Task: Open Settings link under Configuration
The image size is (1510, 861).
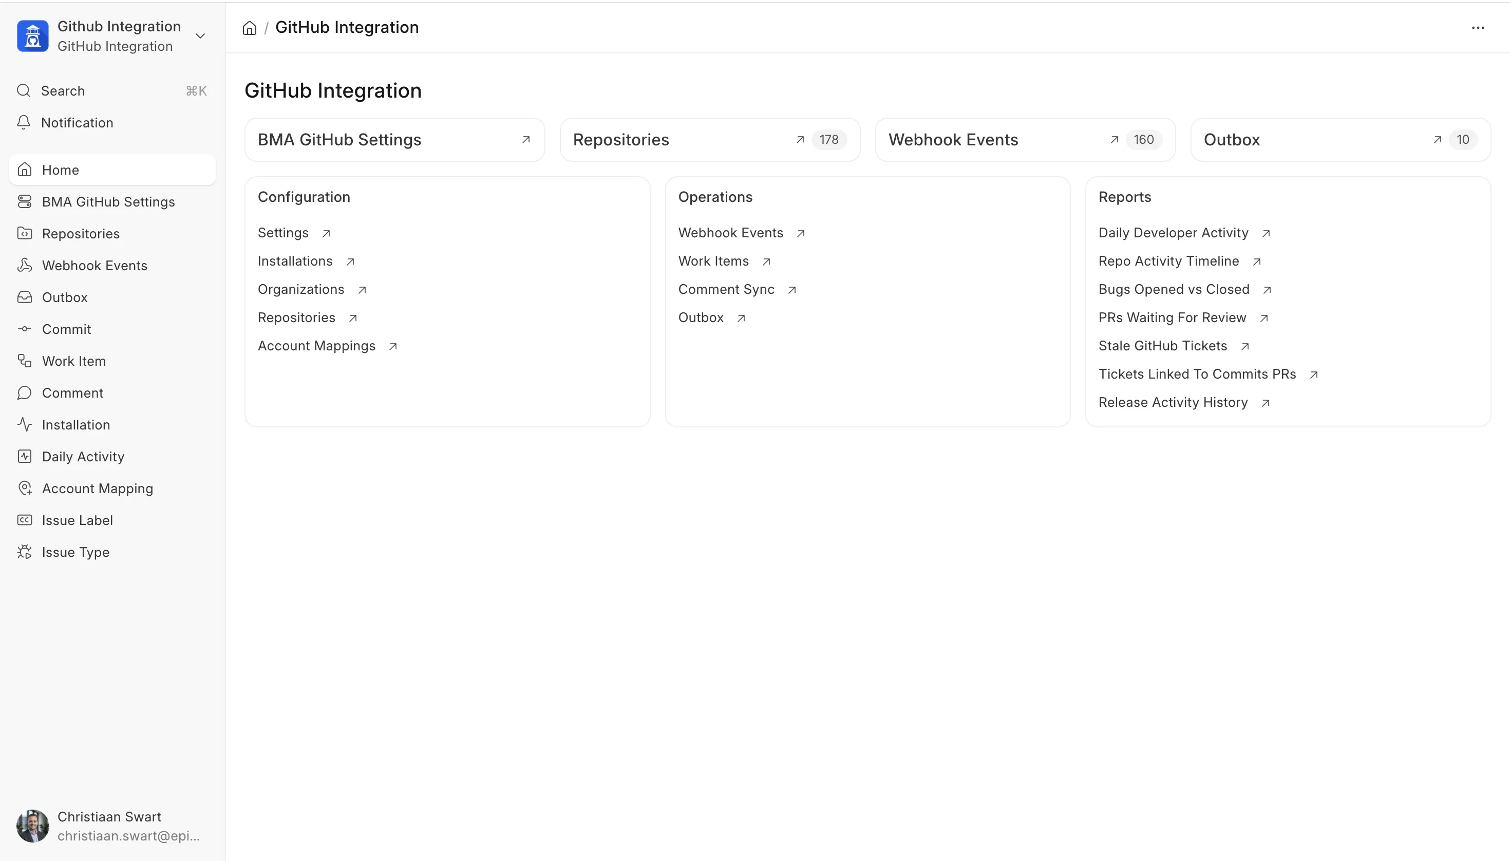Action: pos(283,233)
